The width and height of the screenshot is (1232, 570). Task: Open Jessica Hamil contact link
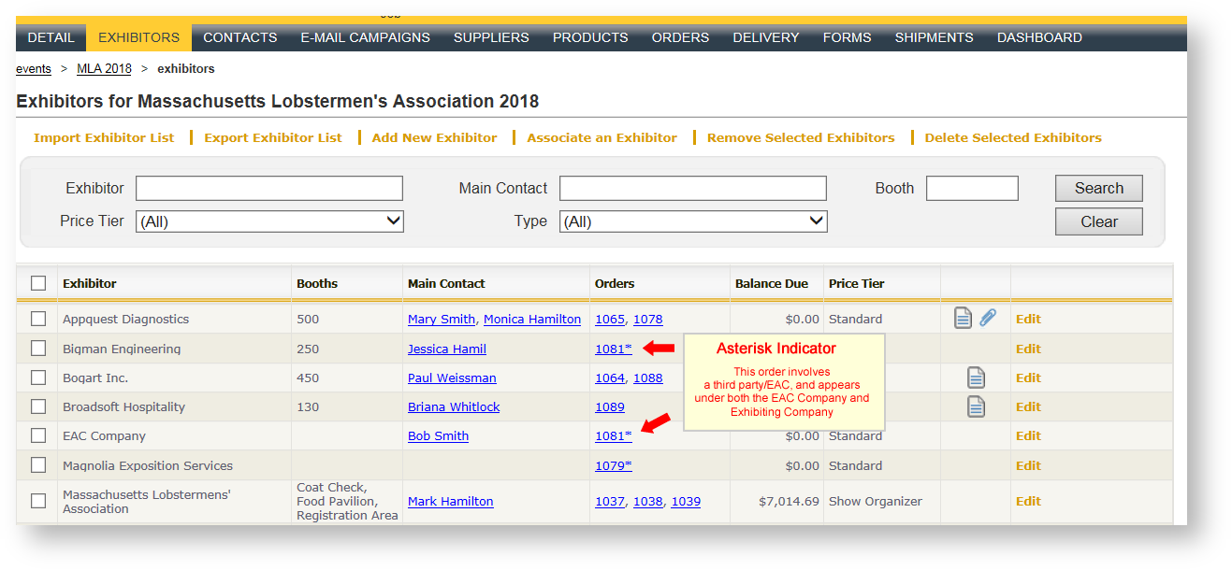tap(446, 349)
